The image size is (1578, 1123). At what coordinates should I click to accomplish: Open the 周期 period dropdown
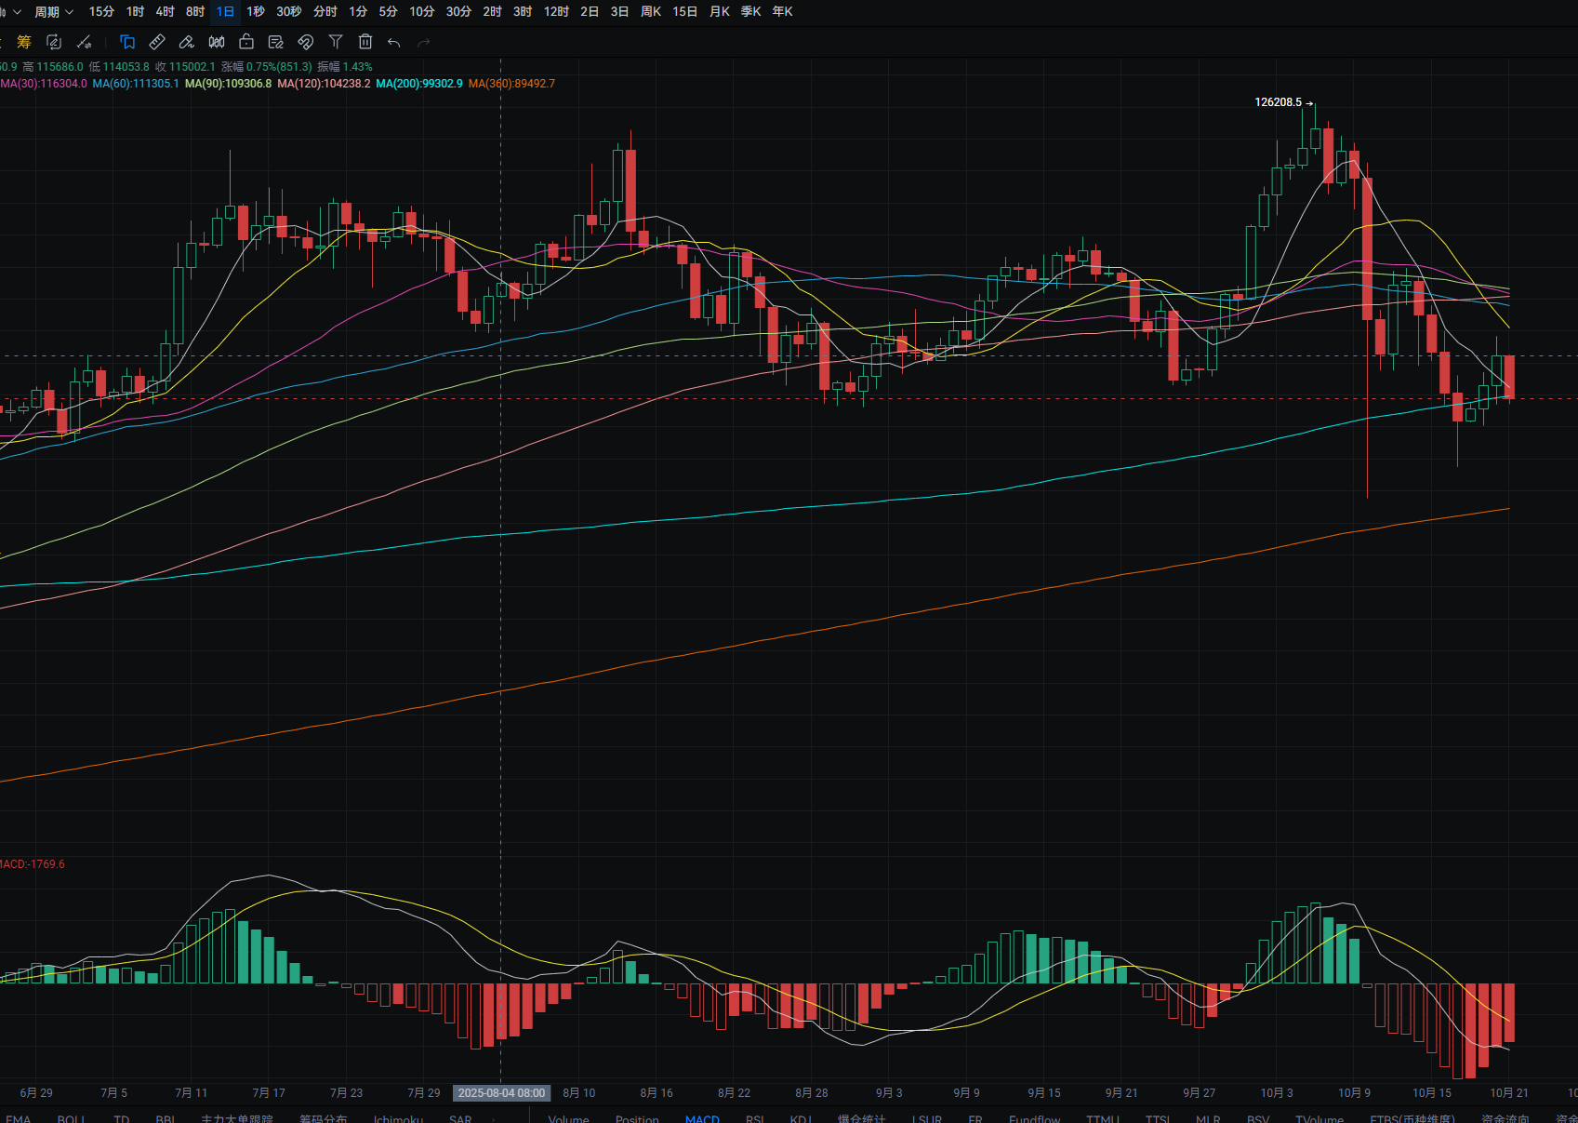click(x=53, y=11)
